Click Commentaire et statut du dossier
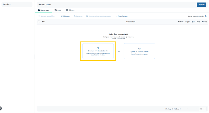The width and height of the screenshot is (209, 113). (x=99, y=16)
